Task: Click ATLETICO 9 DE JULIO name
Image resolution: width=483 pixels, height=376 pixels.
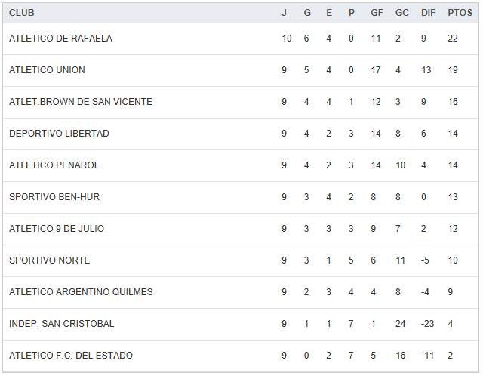Action: 57,229
